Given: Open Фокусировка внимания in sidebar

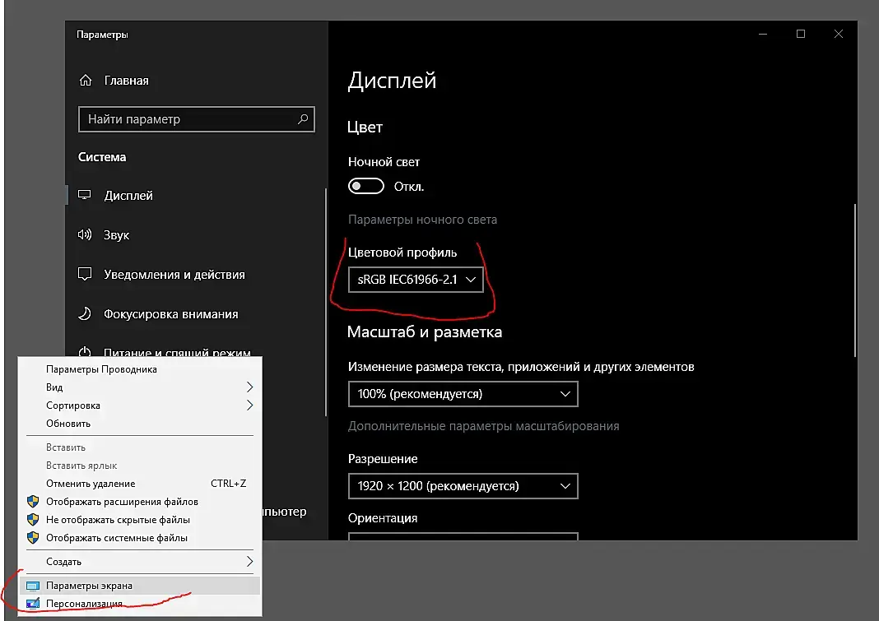Looking at the screenshot, I should 196,314.
